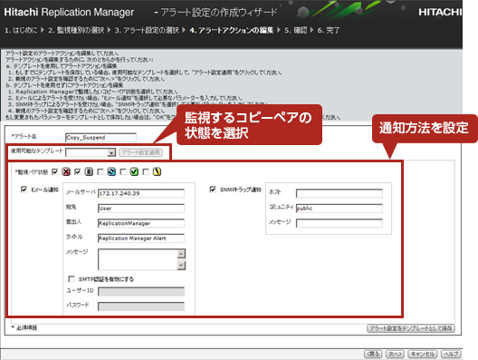Select wizard step 6. 完了
Image resolution: width=478 pixels, height=360 pixels.
point(329,30)
